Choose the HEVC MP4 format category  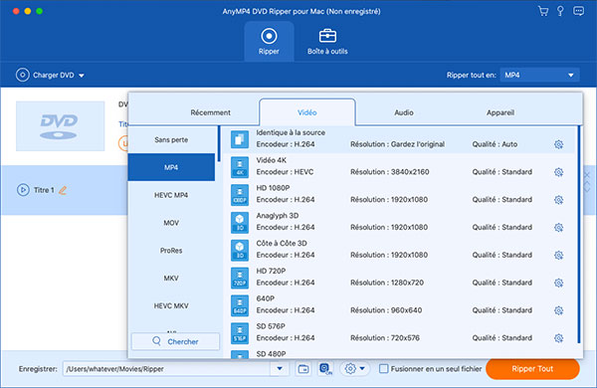(171, 195)
